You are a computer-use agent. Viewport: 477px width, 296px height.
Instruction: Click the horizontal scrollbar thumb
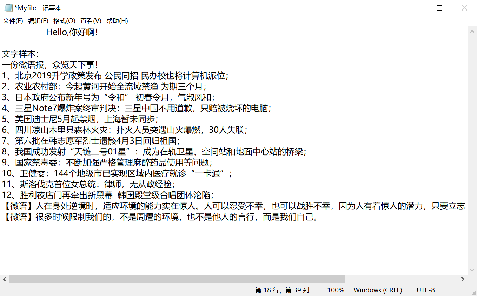pyautogui.click(x=177, y=279)
